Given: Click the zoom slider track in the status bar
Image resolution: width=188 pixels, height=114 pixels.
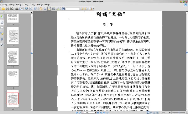Looking at the screenshot, I should tap(179, 112).
